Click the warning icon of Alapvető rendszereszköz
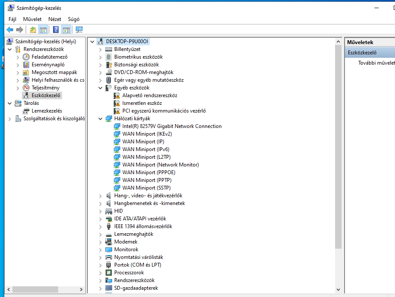 coord(117,95)
